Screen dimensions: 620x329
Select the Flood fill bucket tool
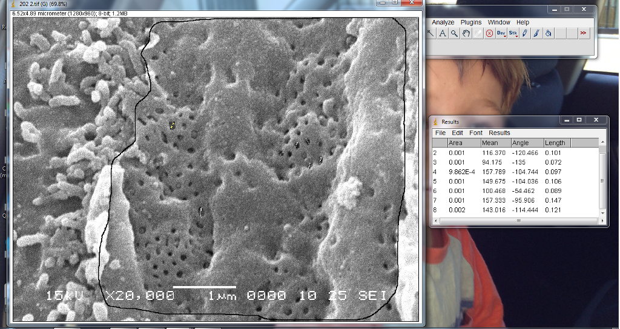click(x=548, y=34)
